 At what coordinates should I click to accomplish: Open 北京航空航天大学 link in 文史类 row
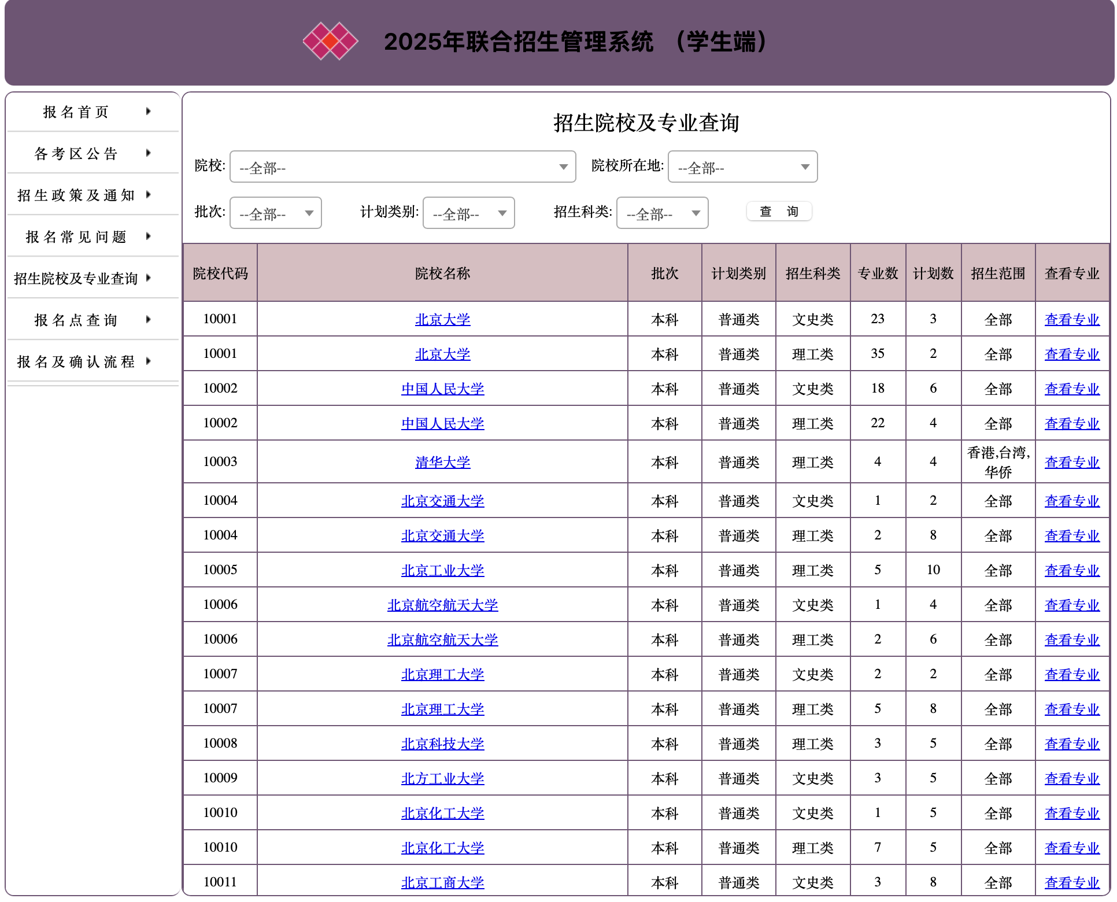443,605
